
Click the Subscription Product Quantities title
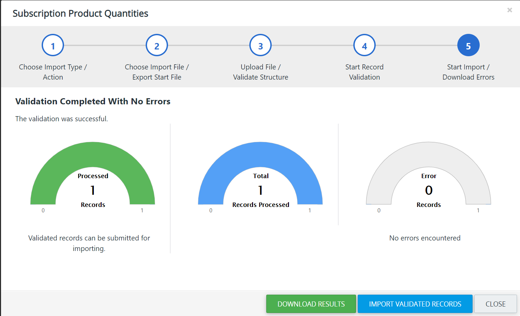(80, 14)
